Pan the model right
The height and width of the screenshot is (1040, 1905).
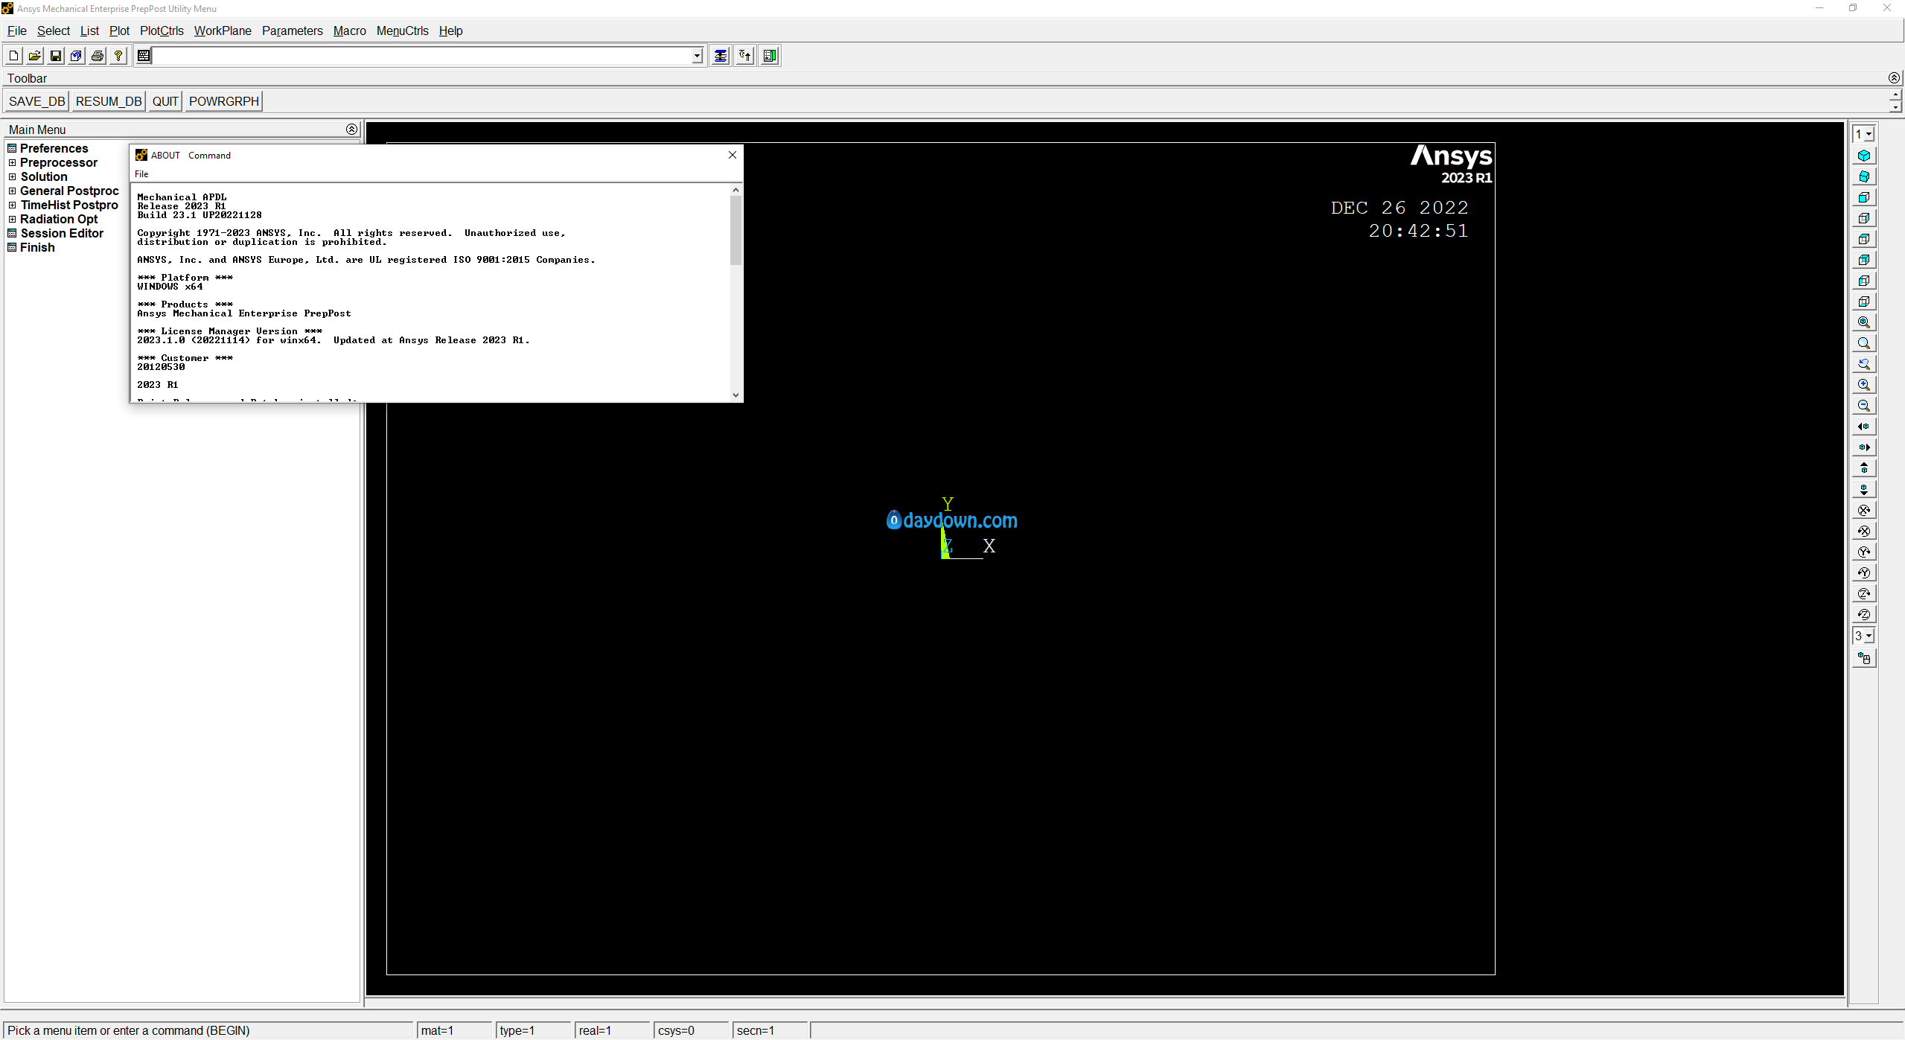(x=1864, y=447)
